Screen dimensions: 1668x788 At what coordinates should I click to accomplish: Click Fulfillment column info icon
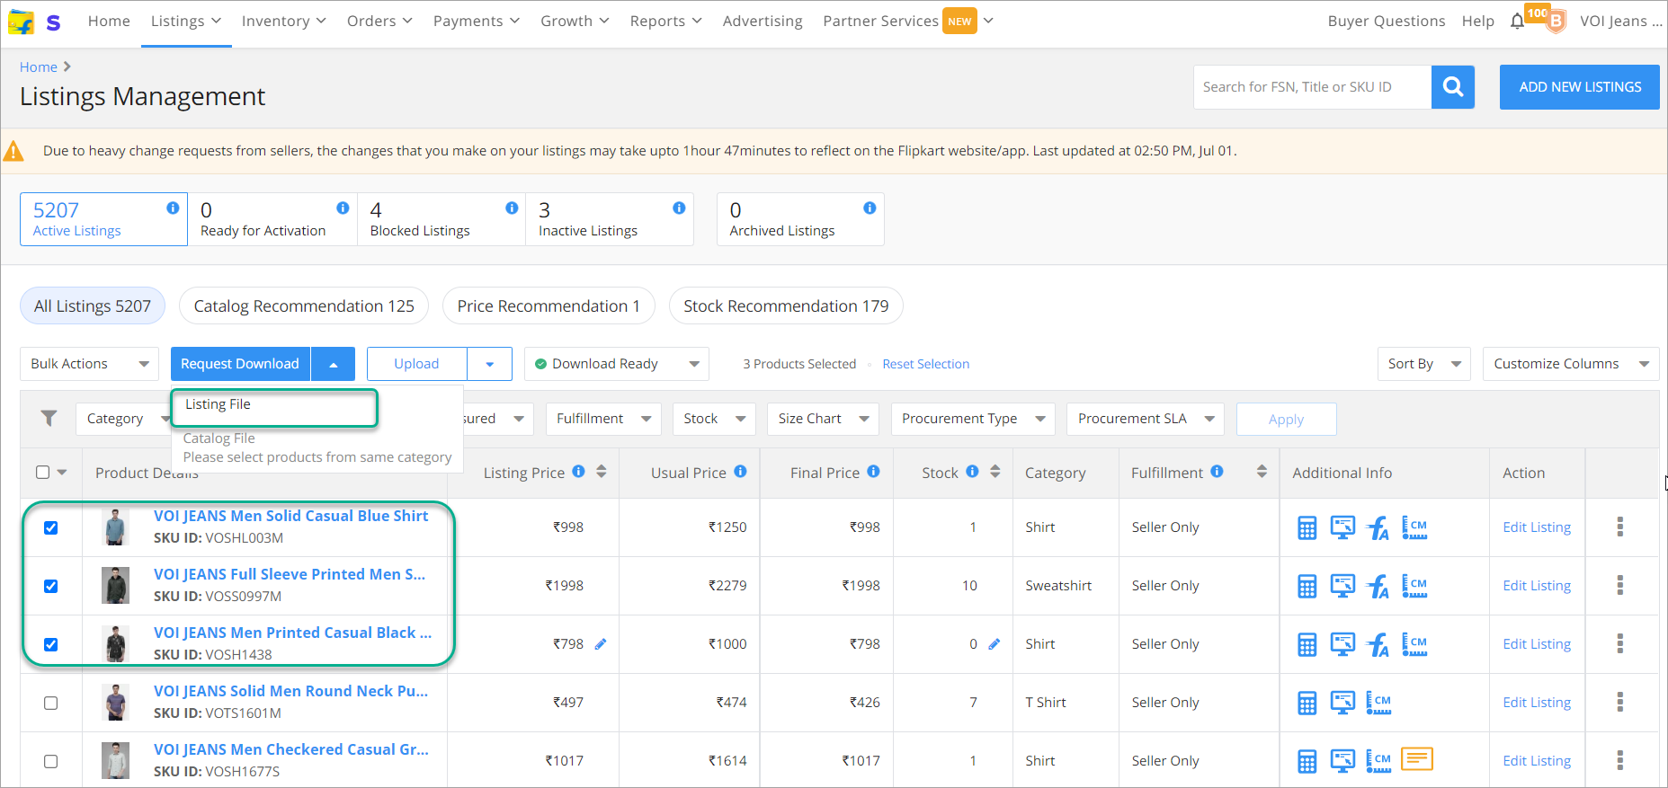tap(1217, 471)
